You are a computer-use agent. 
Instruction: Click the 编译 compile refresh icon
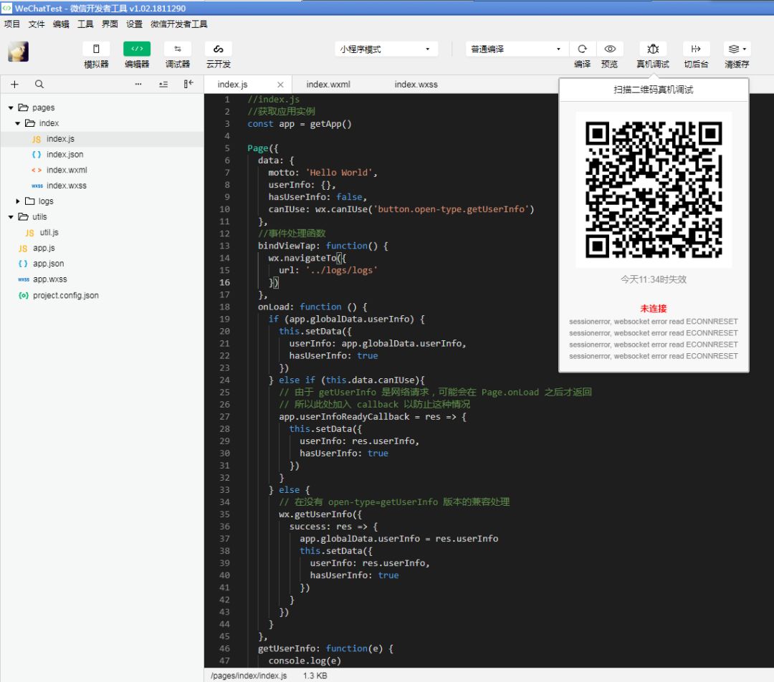click(583, 49)
